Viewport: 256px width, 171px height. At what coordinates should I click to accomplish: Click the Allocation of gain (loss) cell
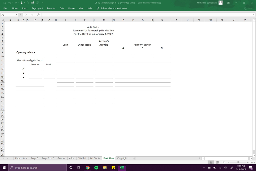[x=29, y=61]
